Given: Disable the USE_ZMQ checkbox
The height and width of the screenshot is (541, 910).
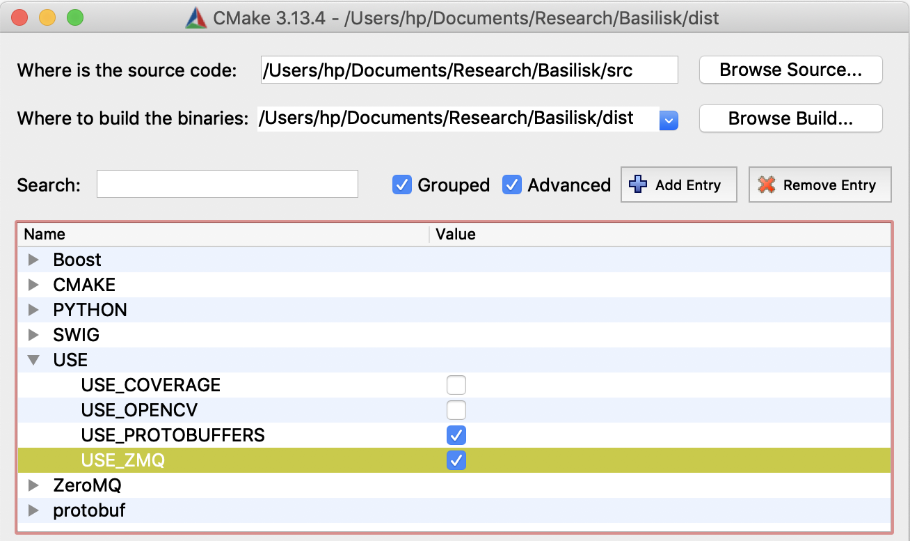Looking at the screenshot, I should point(456,460).
